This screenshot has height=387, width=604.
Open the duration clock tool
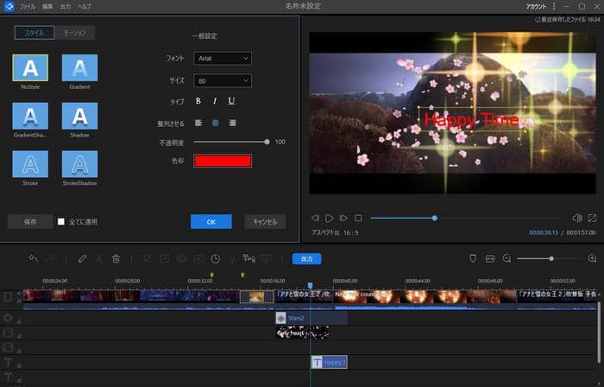(216, 258)
